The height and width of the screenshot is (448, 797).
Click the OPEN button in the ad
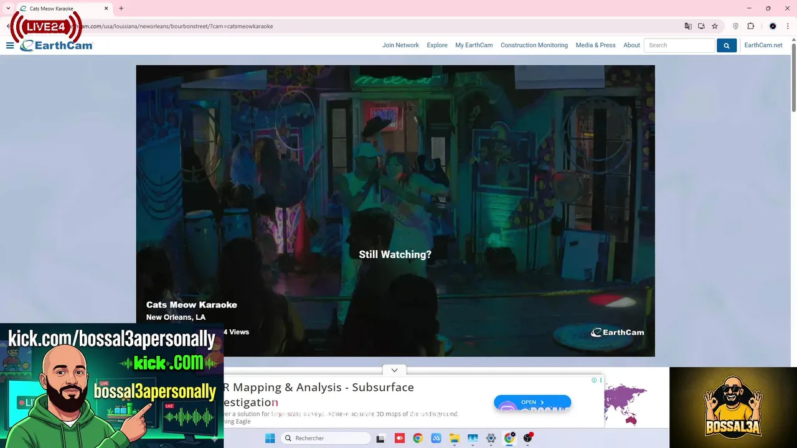[532, 402]
